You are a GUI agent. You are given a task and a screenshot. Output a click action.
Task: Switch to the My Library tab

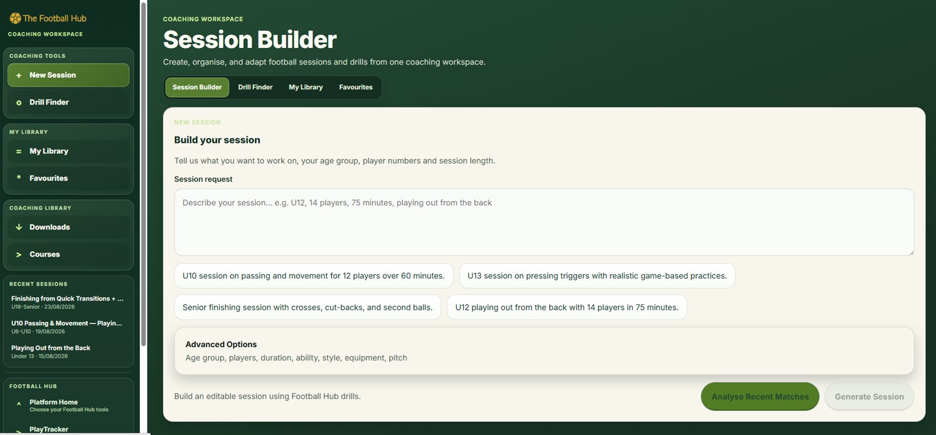pos(305,87)
